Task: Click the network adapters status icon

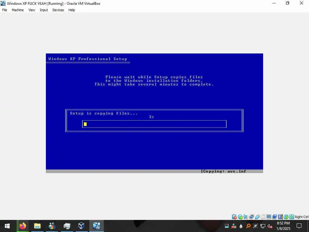Action: click(x=251, y=217)
